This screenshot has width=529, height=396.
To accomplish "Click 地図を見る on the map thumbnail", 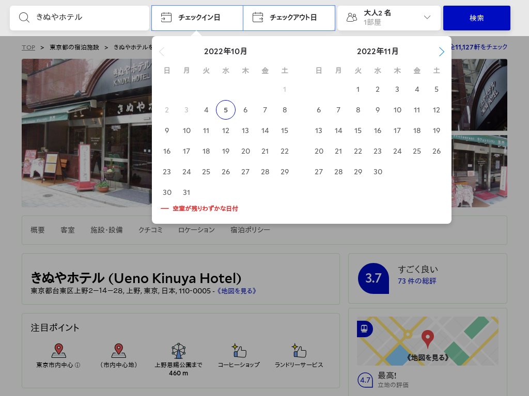I will [x=428, y=358].
